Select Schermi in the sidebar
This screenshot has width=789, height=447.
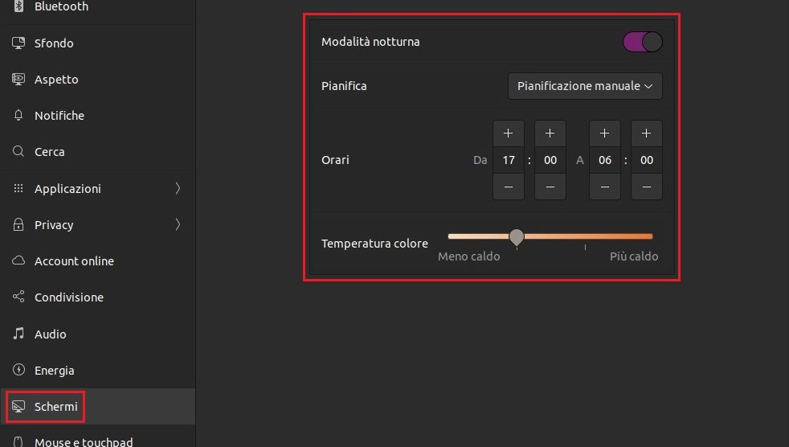tap(55, 407)
